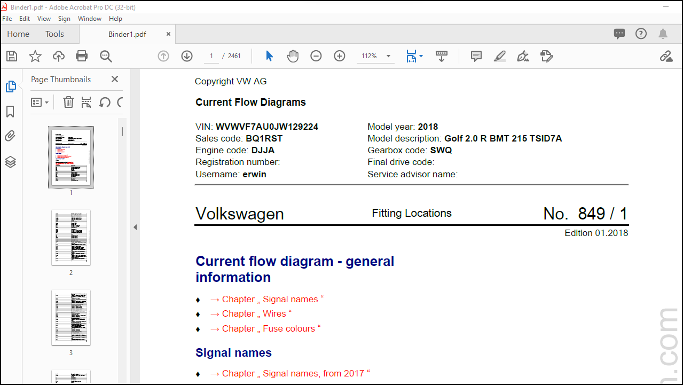The height and width of the screenshot is (385, 683).
Task: Select page 3 thumbnail
Action: pyautogui.click(x=71, y=317)
